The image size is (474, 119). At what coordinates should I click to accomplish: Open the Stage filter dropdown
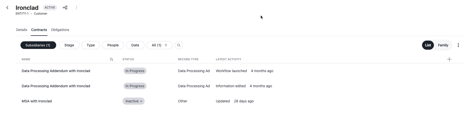pos(69,45)
